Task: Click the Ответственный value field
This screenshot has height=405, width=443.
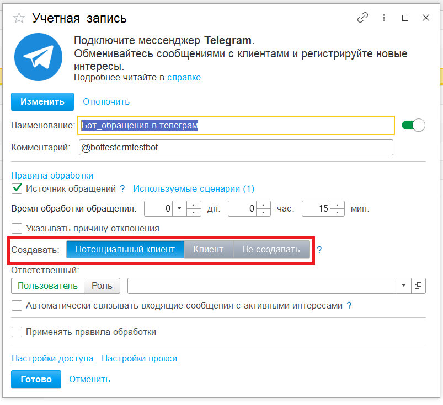Action: coord(262,285)
